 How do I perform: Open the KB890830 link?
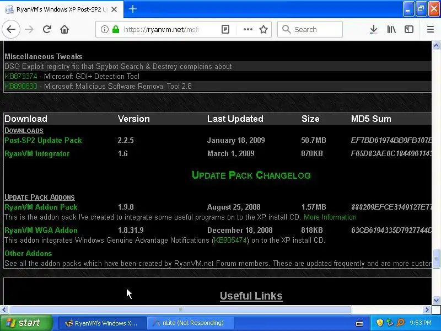click(x=20, y=86)
